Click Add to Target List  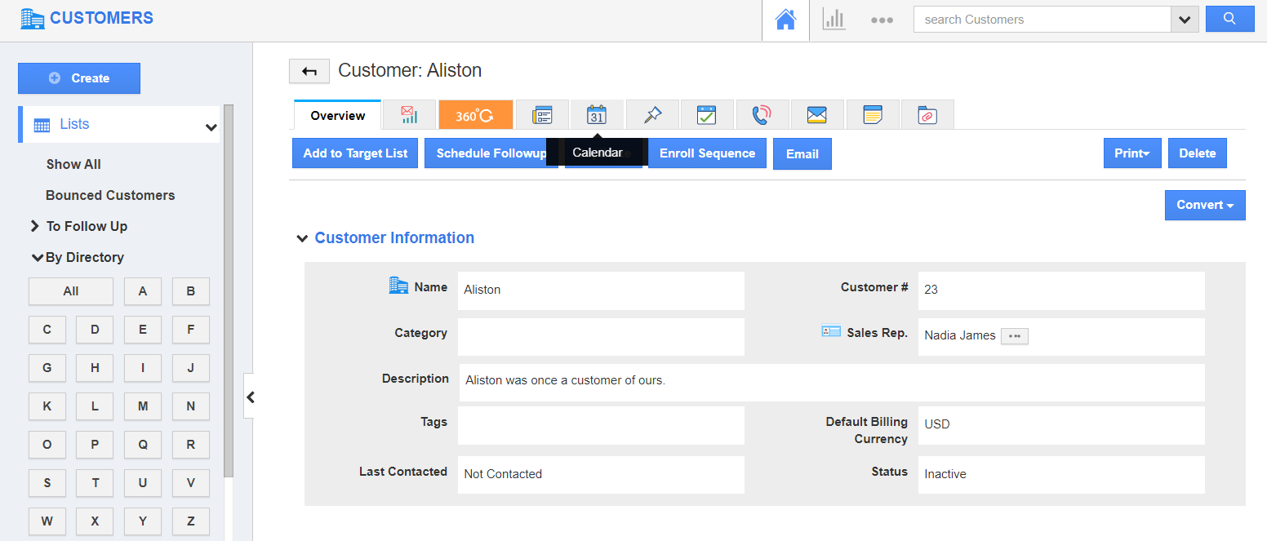click(355, 153)
